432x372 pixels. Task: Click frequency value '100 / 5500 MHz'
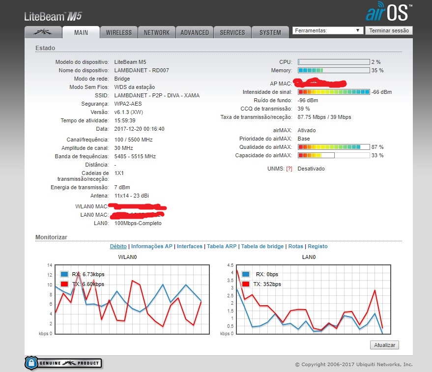pos(133,140)
